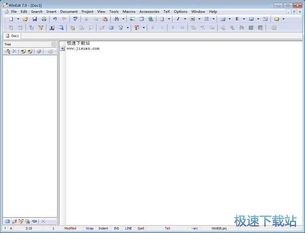Image resolution: width=305 pixels, height=233 pixels.
Task: Open the Options menu
Action: coord(181,11)
